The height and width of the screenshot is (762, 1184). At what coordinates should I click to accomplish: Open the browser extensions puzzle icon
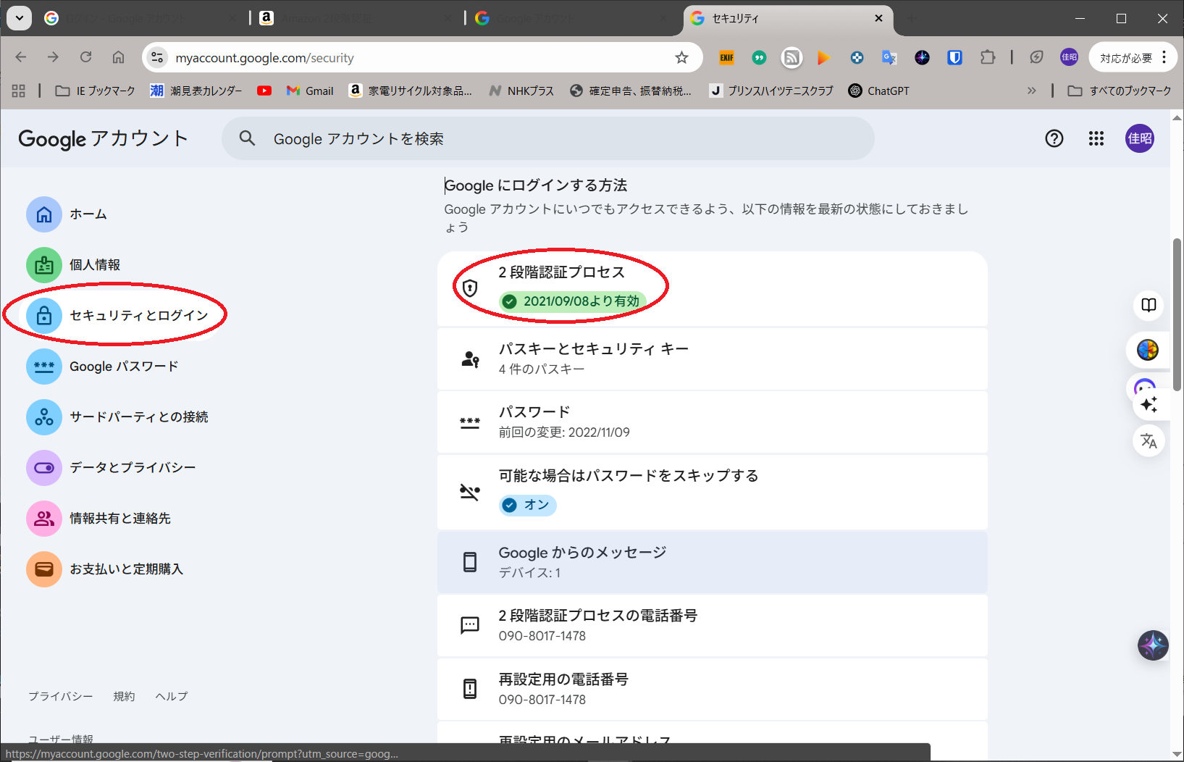pos(988,58)
